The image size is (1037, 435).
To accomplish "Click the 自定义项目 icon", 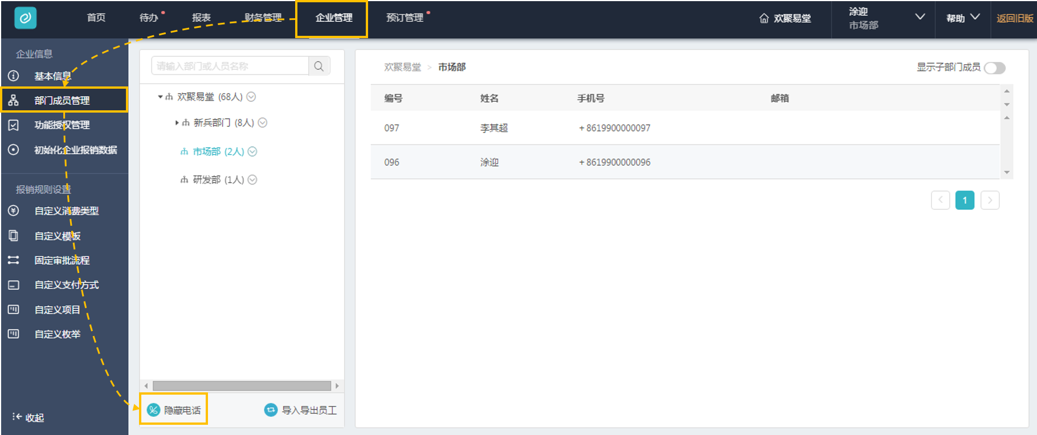I will click(14, 309).
